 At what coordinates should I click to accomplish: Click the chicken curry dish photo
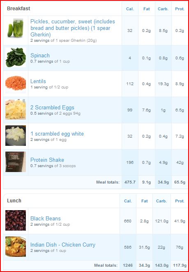point(16,247)
